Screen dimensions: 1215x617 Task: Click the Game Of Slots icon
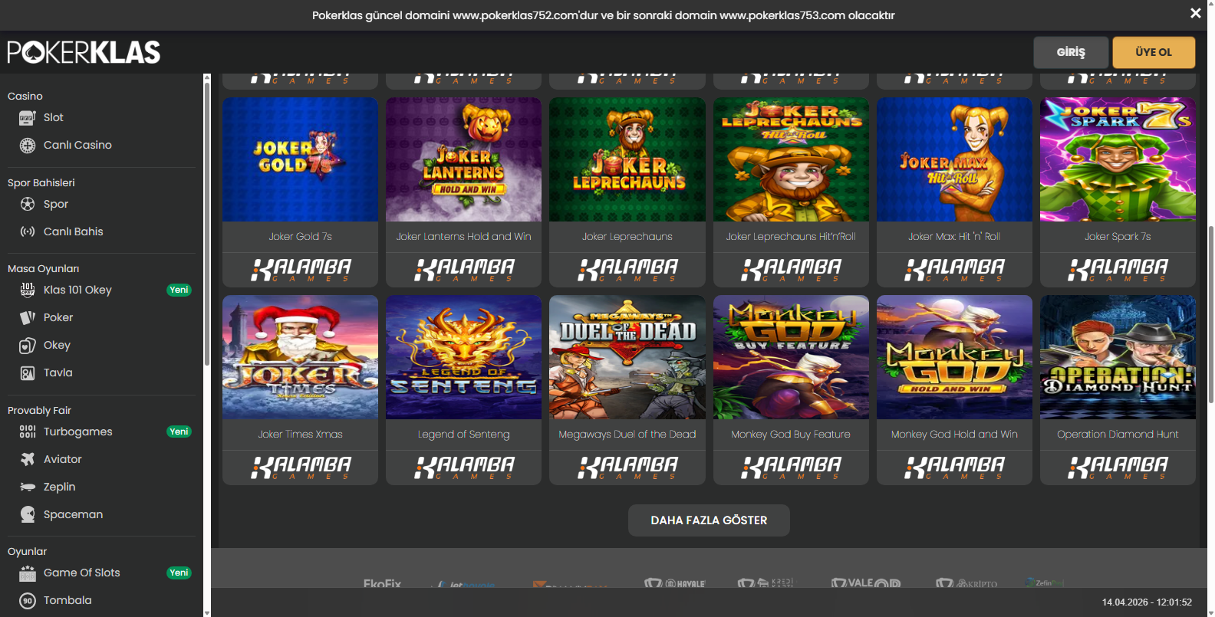tap(28, 573)
